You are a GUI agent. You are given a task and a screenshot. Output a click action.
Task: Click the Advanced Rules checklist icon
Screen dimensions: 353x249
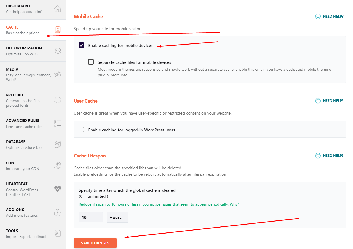point(58,123)
